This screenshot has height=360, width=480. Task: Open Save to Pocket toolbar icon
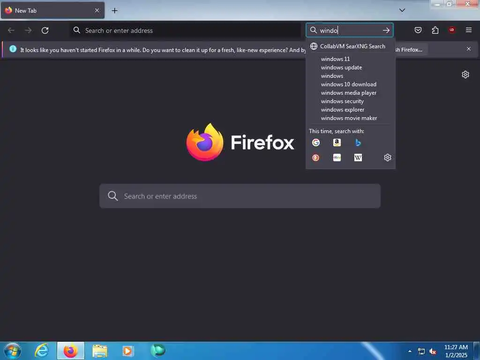[x=418, y=30]
